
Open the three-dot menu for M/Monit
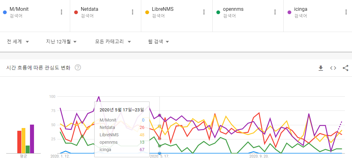pyautogui.click(x=61, y=12)
